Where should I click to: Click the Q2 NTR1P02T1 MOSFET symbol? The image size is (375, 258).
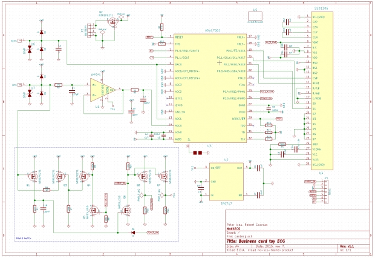pyautogui.click(x=112, y=22)
